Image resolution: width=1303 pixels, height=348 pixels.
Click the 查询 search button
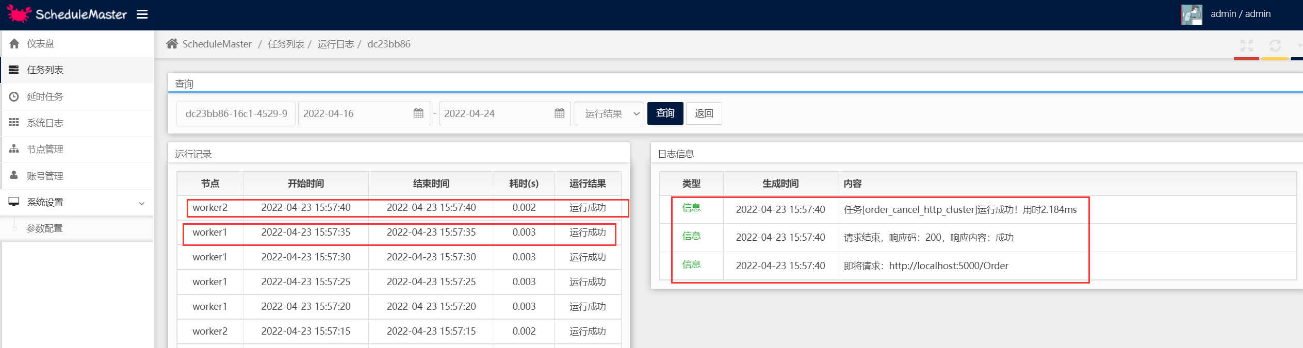pyautogui.click(x=665, y=113)
